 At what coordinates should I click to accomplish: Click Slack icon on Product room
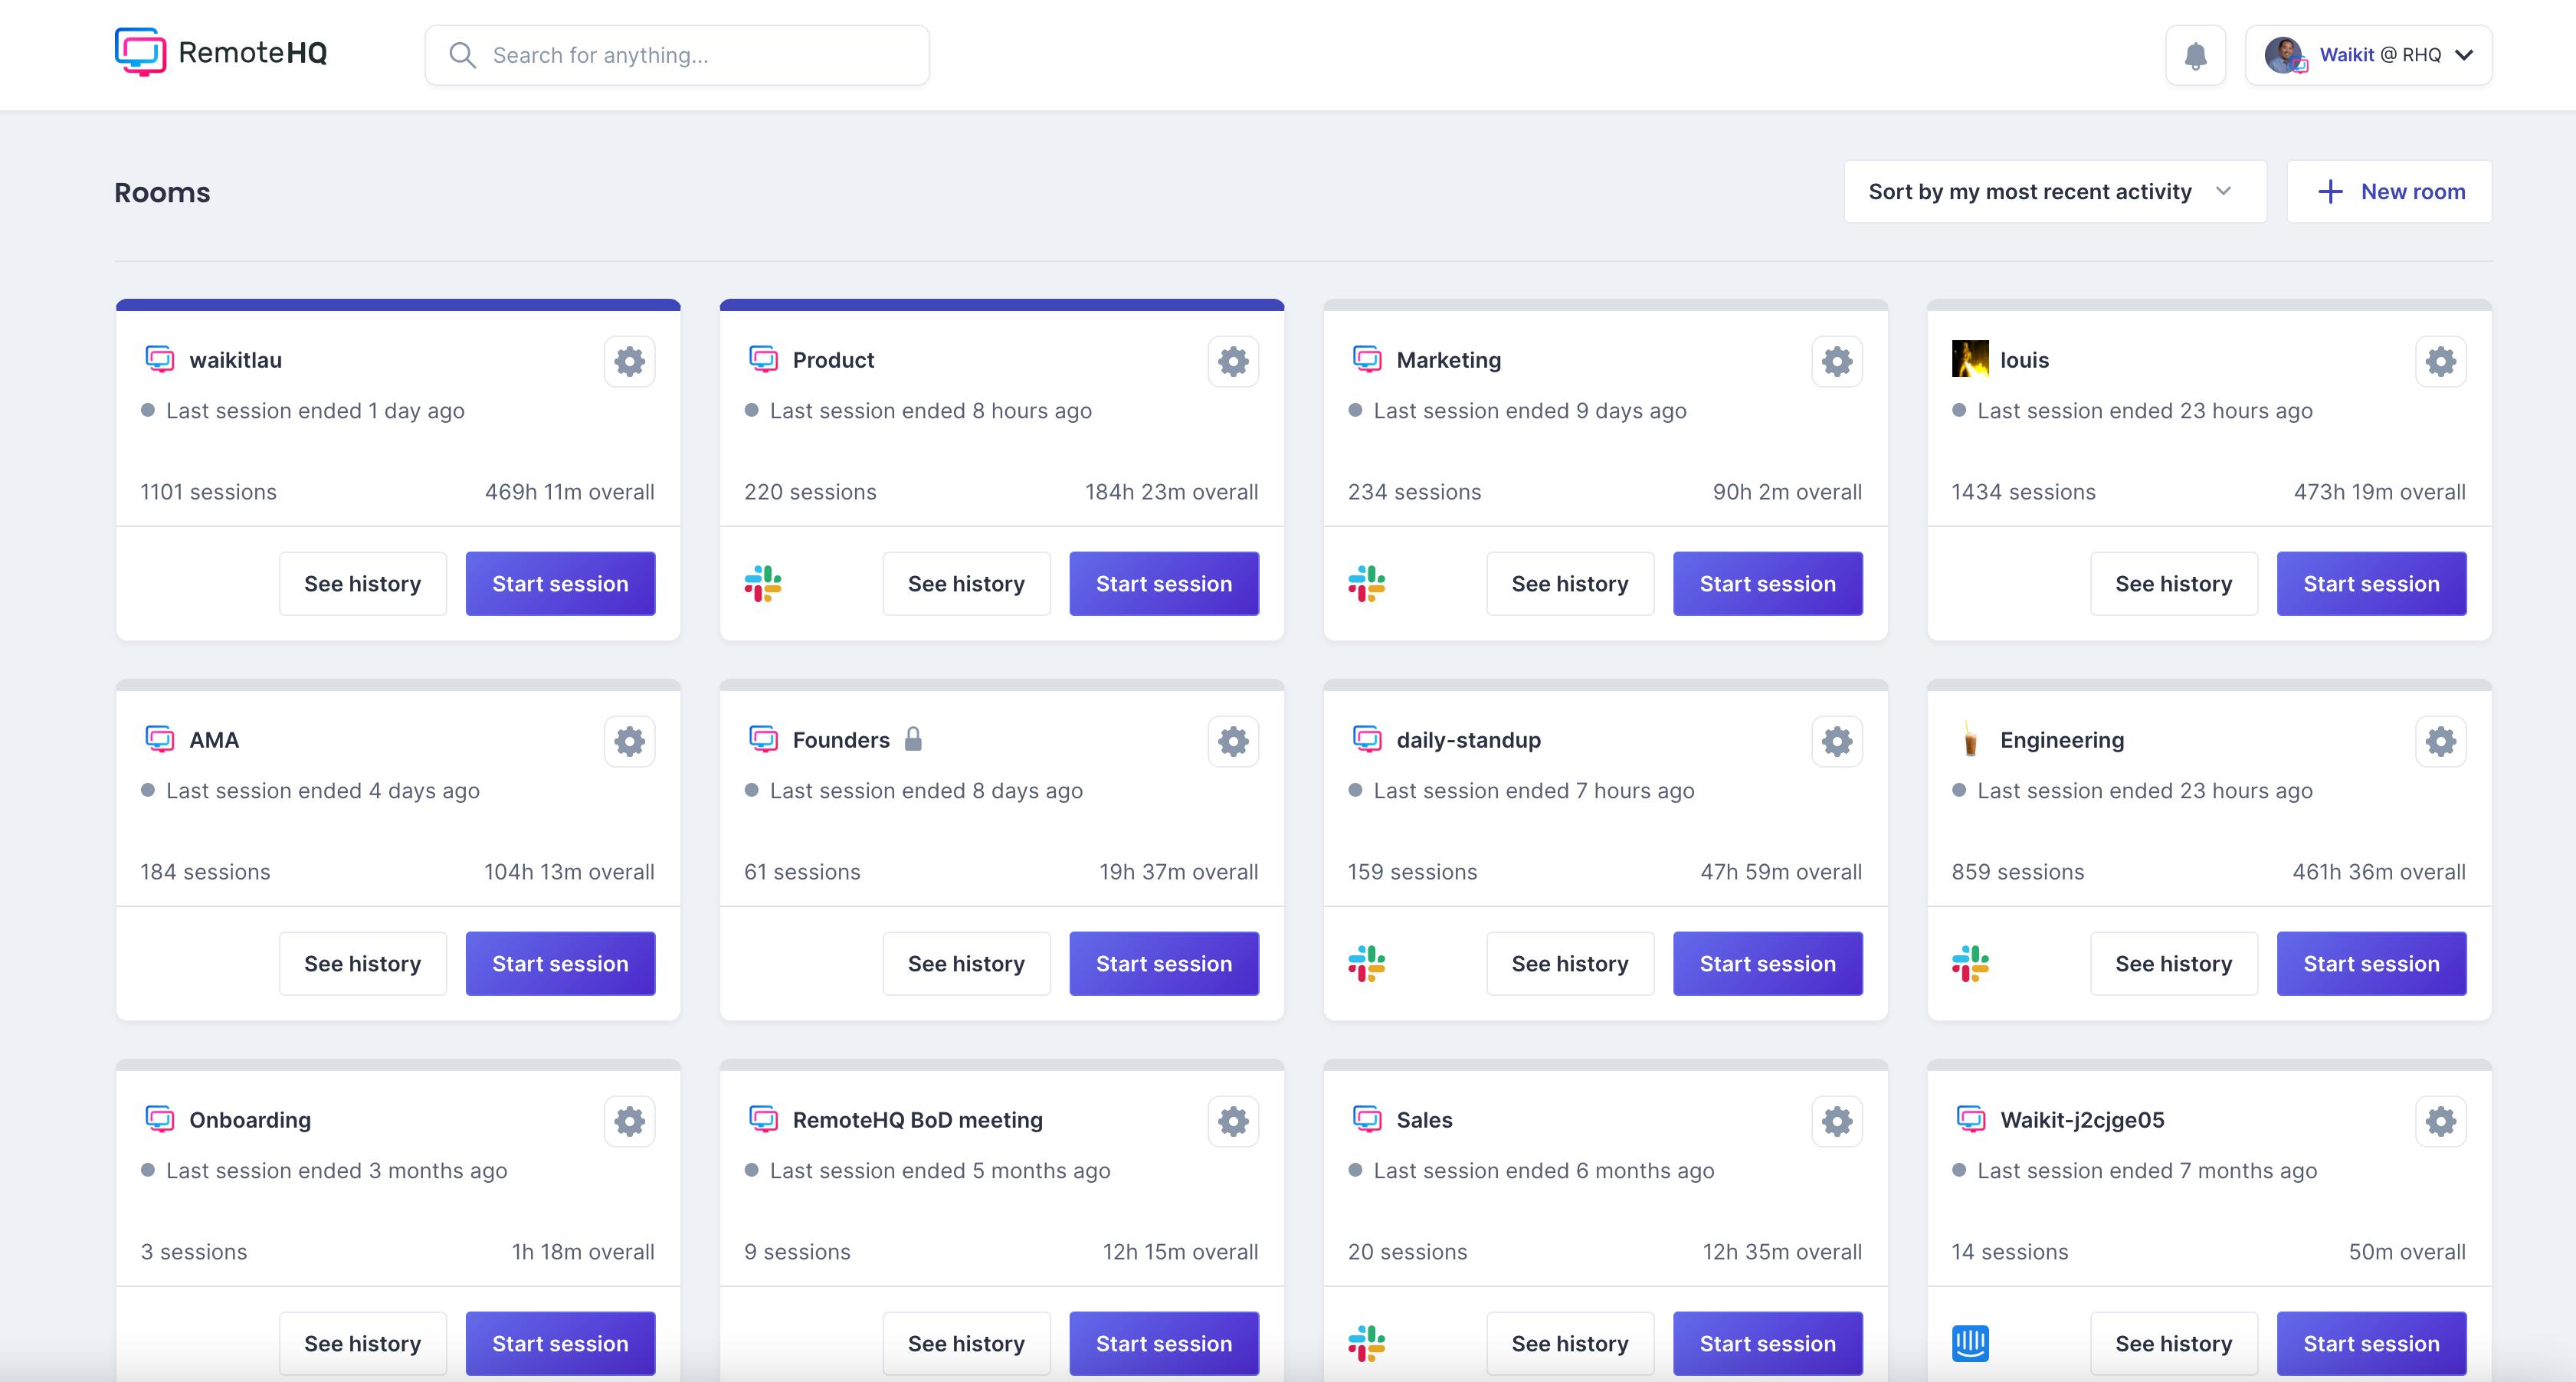[763, 583]
